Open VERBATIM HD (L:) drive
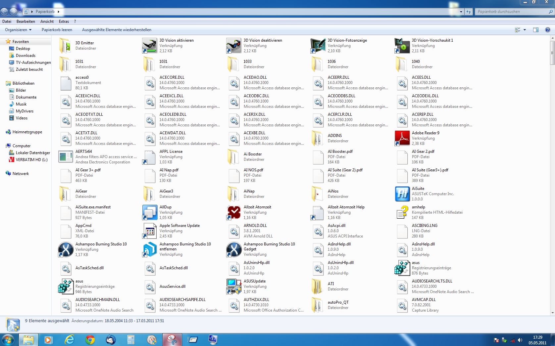Screen dimensions: 555x346 [31, 160]
